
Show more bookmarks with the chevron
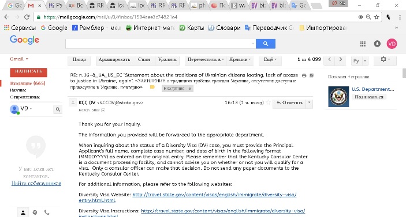(396, 28)
